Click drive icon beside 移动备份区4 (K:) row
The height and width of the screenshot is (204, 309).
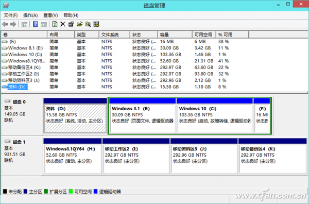click(x=5, y=67)
